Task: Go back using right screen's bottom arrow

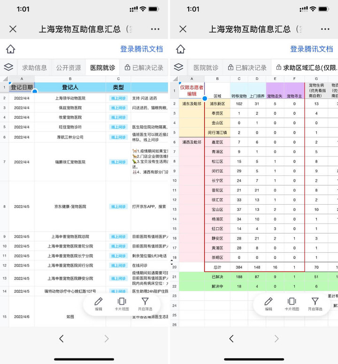Action: click(x=231, y=339)
